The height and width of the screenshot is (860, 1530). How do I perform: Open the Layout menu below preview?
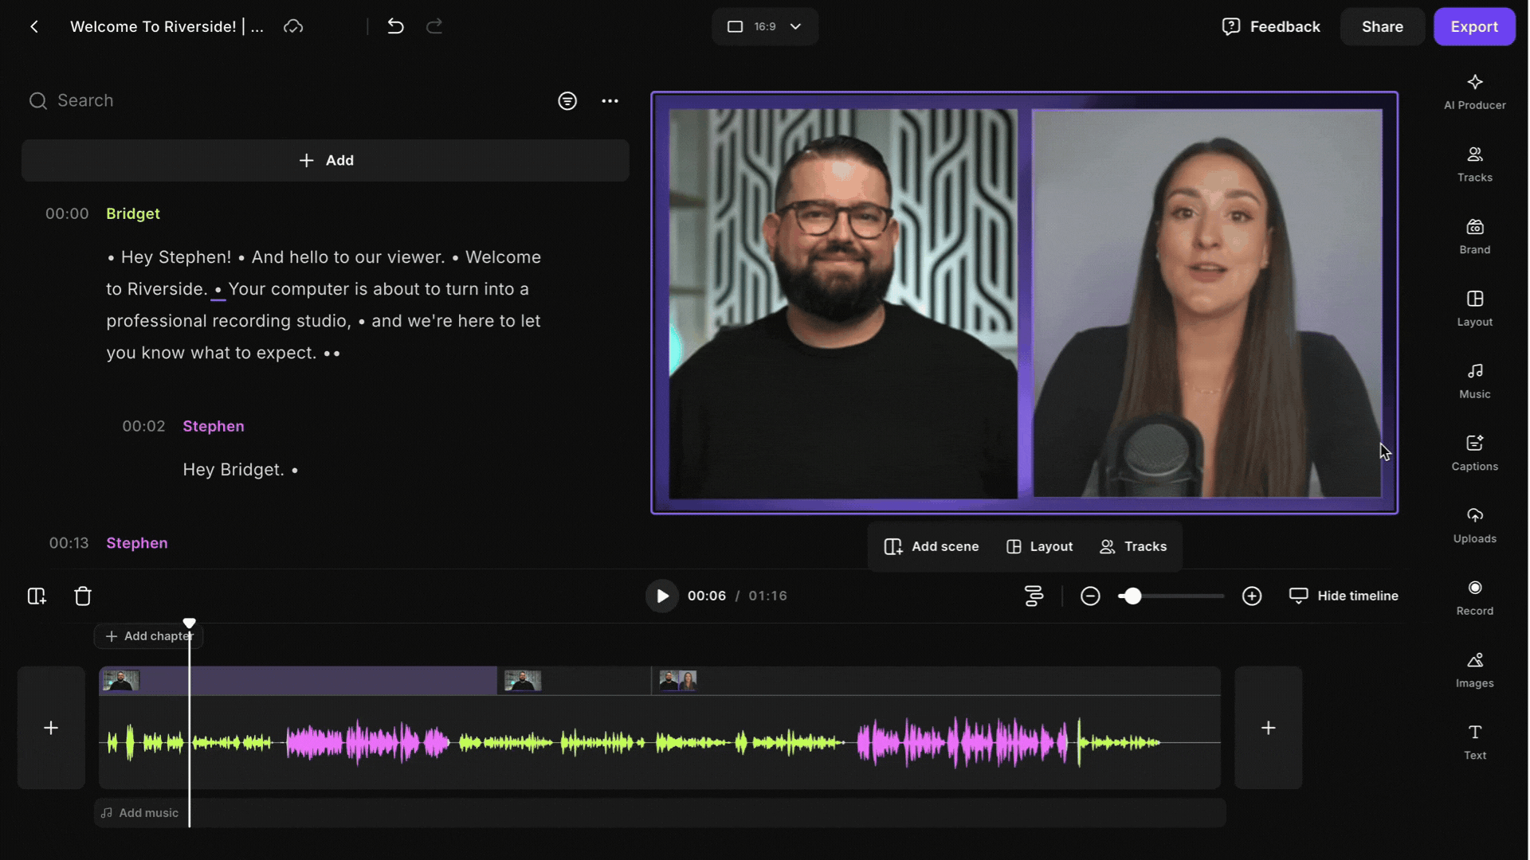coord(1039,546)
